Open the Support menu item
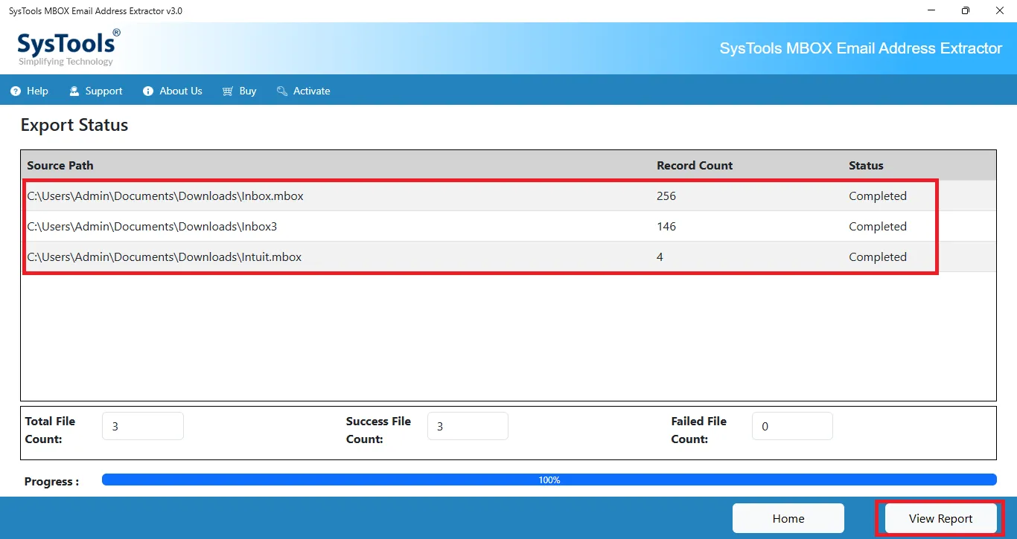The width and height of the screenshot is (1017, 539). coord(95,91)
